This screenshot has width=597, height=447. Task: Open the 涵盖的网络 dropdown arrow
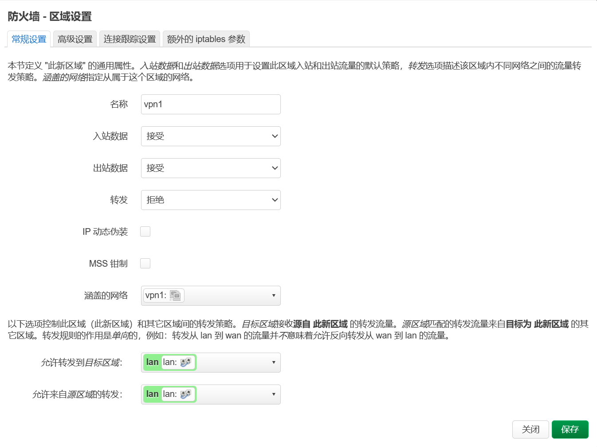coord(274,295)
